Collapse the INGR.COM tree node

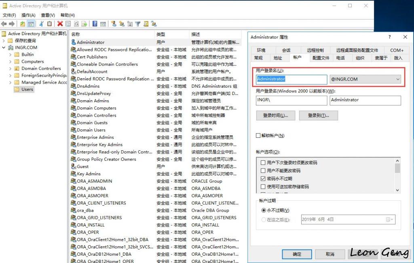pos(4,48)
